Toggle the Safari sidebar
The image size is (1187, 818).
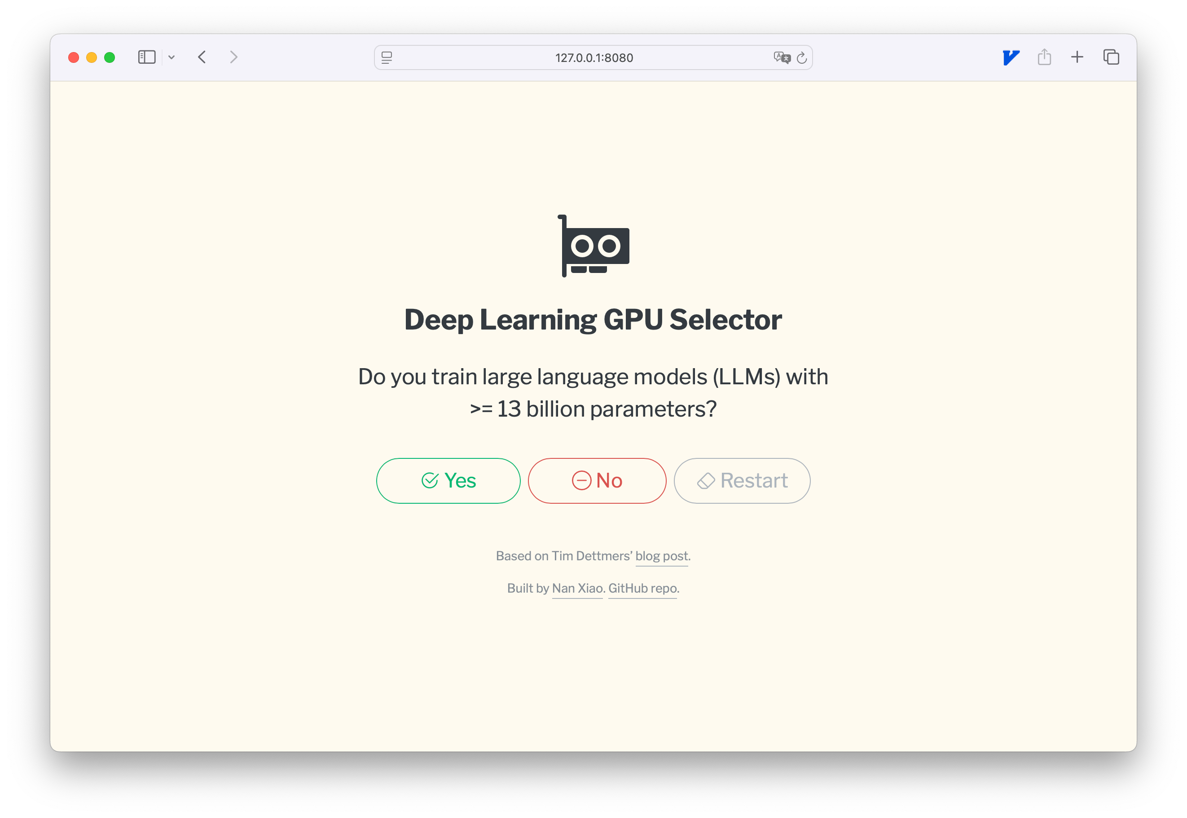coord(147,57)
